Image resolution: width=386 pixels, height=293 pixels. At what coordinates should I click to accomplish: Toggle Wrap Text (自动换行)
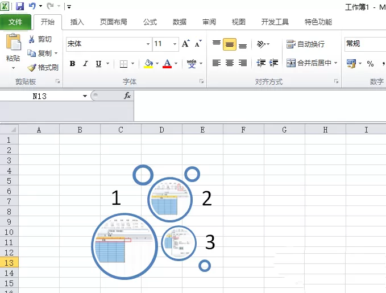point(306,44)
